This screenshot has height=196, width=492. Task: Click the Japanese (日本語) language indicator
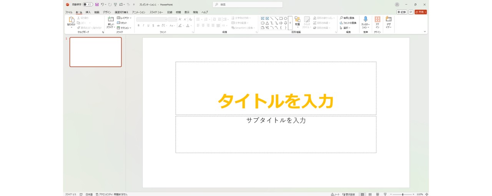click(x=89, y=194)
